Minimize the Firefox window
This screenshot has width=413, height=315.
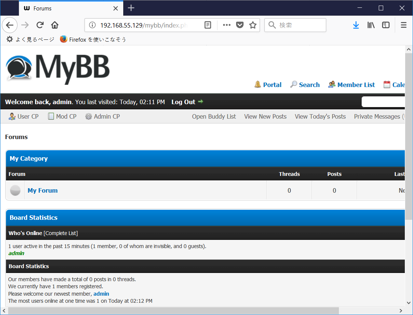360,8
